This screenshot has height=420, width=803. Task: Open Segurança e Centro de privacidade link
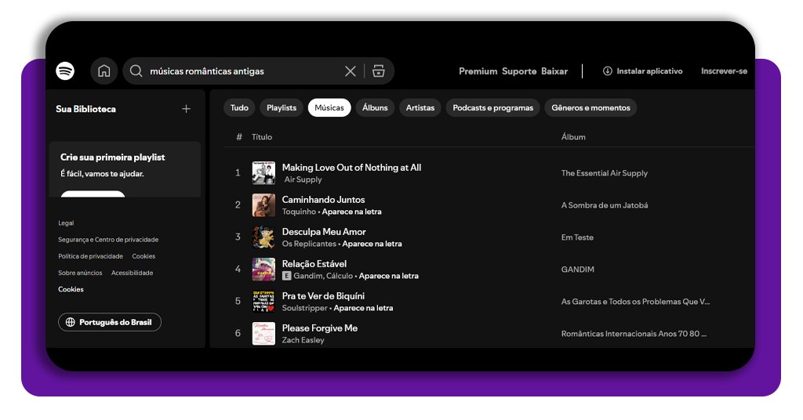click(x=108, y=240)
